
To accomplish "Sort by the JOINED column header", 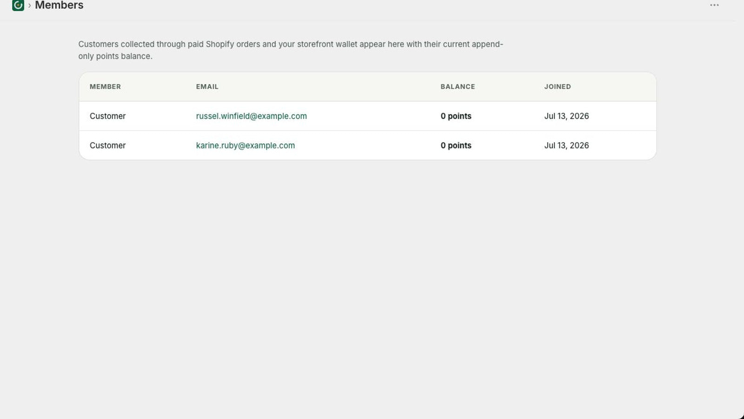I will (x=558, y=87).
